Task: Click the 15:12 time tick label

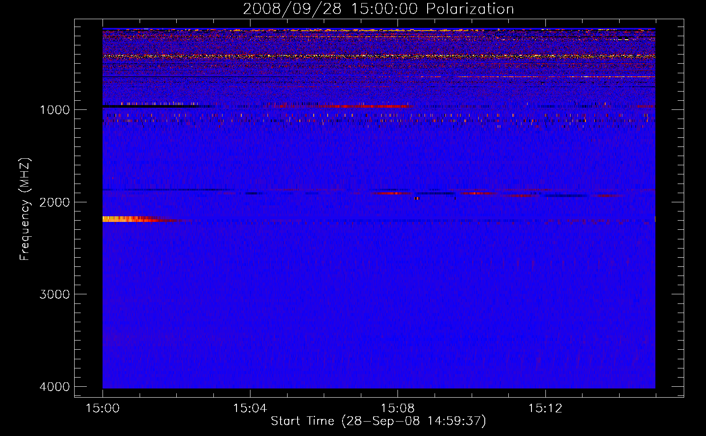Action: tap(545, 409)
